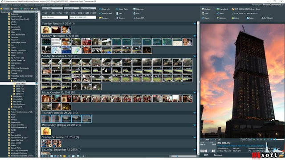Uncheck the 2015-11-02 folder checkbox
This screenshot has width=285, height=160.
(37, 84)
